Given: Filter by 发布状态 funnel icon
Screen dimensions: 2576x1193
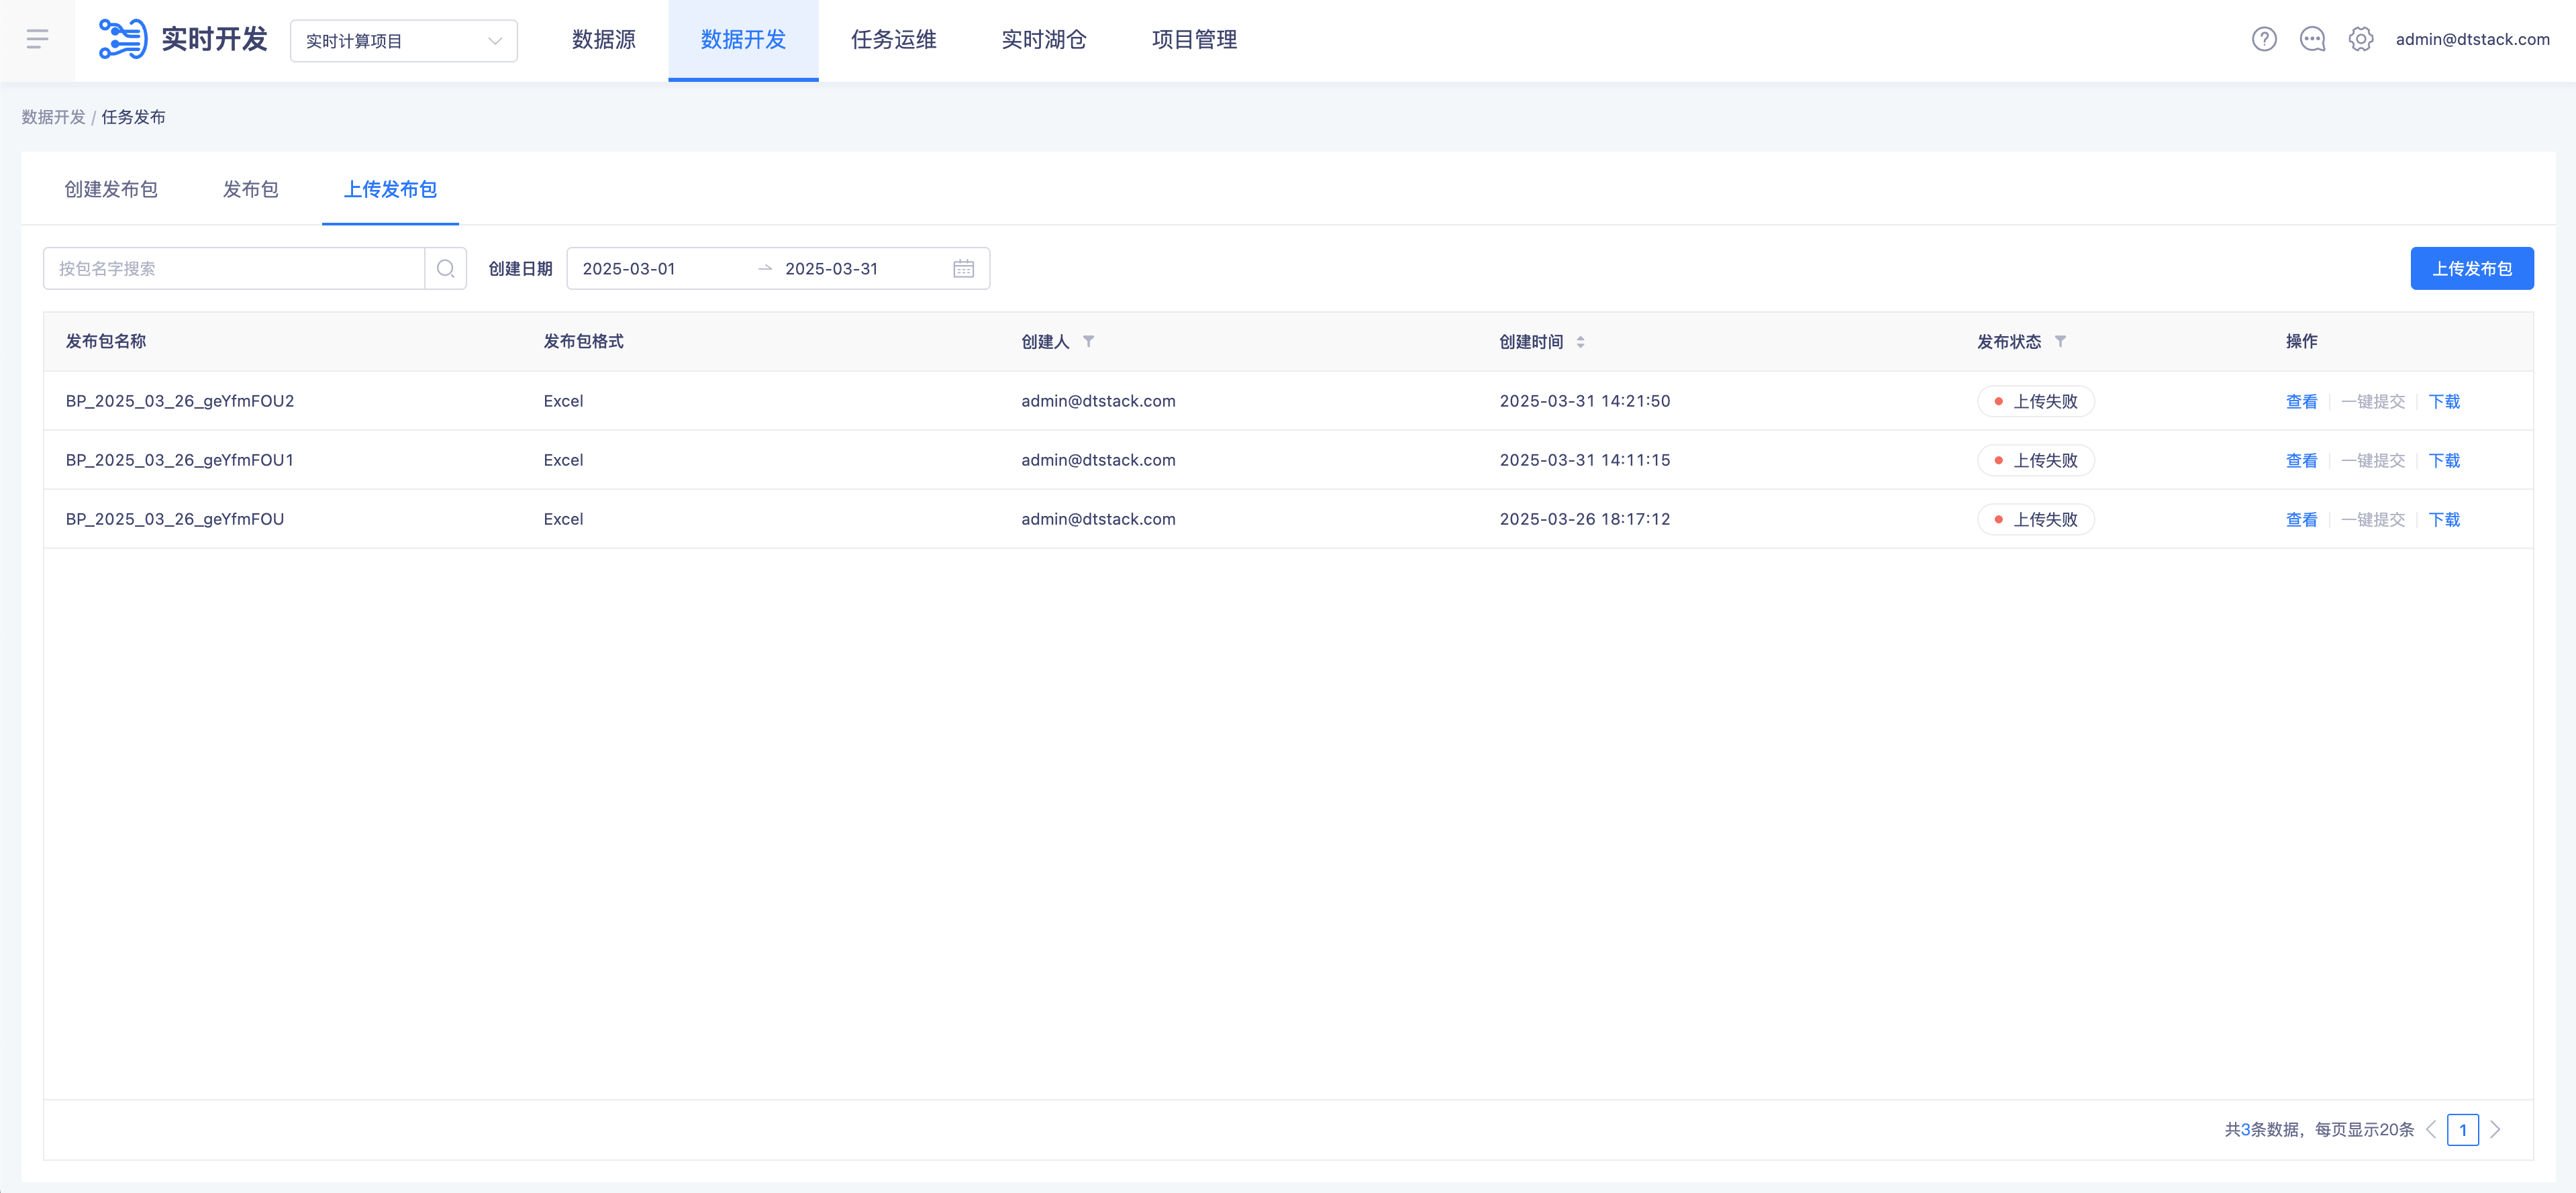Looking at the screenshot, I should point(2060,342).
